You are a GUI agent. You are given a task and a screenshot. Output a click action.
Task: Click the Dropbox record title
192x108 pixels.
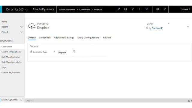43,28
